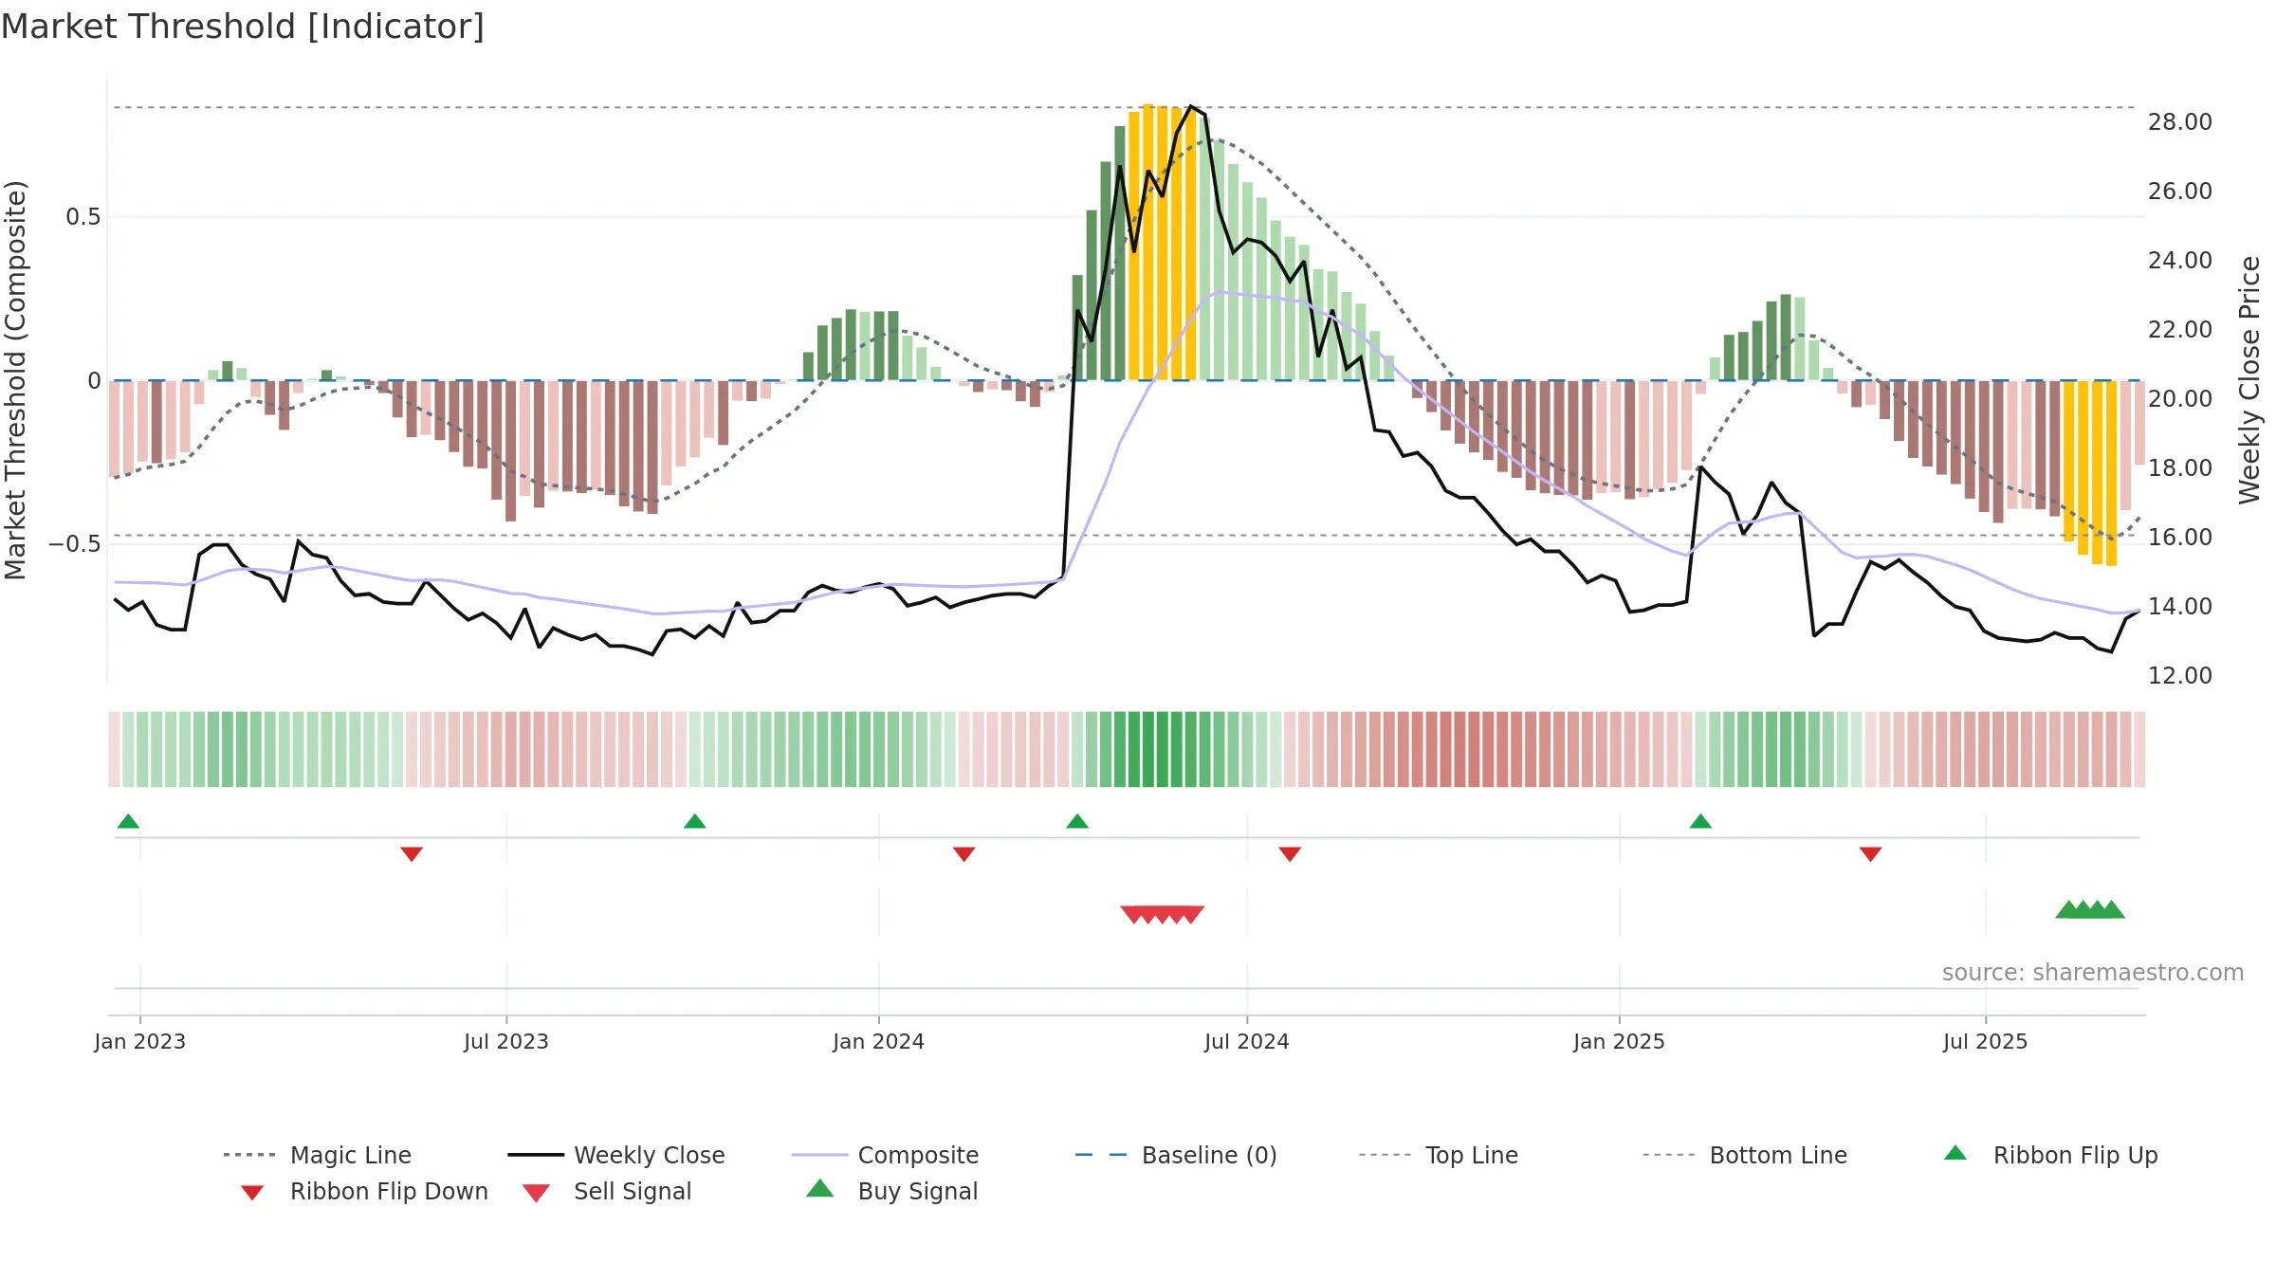
Task: Click the red Ribbon Flip Down marker before Jul 2025
Action: tap(1870, 854)
